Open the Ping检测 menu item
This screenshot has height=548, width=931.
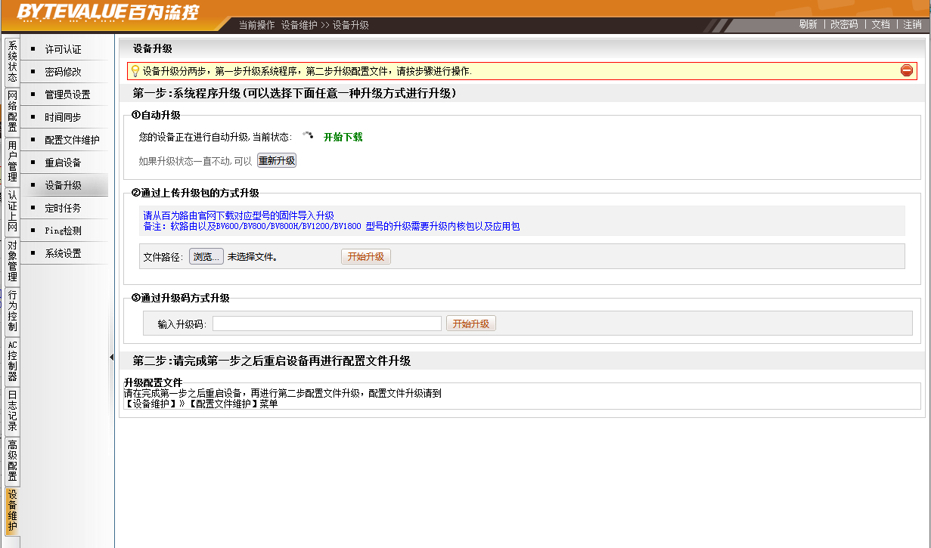pyautogui.click(x=63, y=231)
